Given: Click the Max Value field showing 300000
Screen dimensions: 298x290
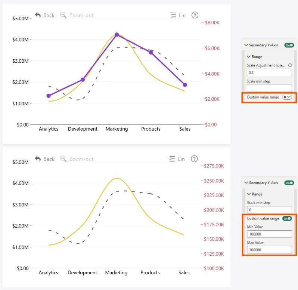Looking at the screenshot, I should click(x=269, y=250).
